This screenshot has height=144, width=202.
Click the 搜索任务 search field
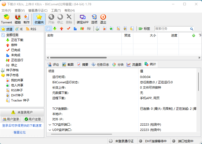(172, 29)
